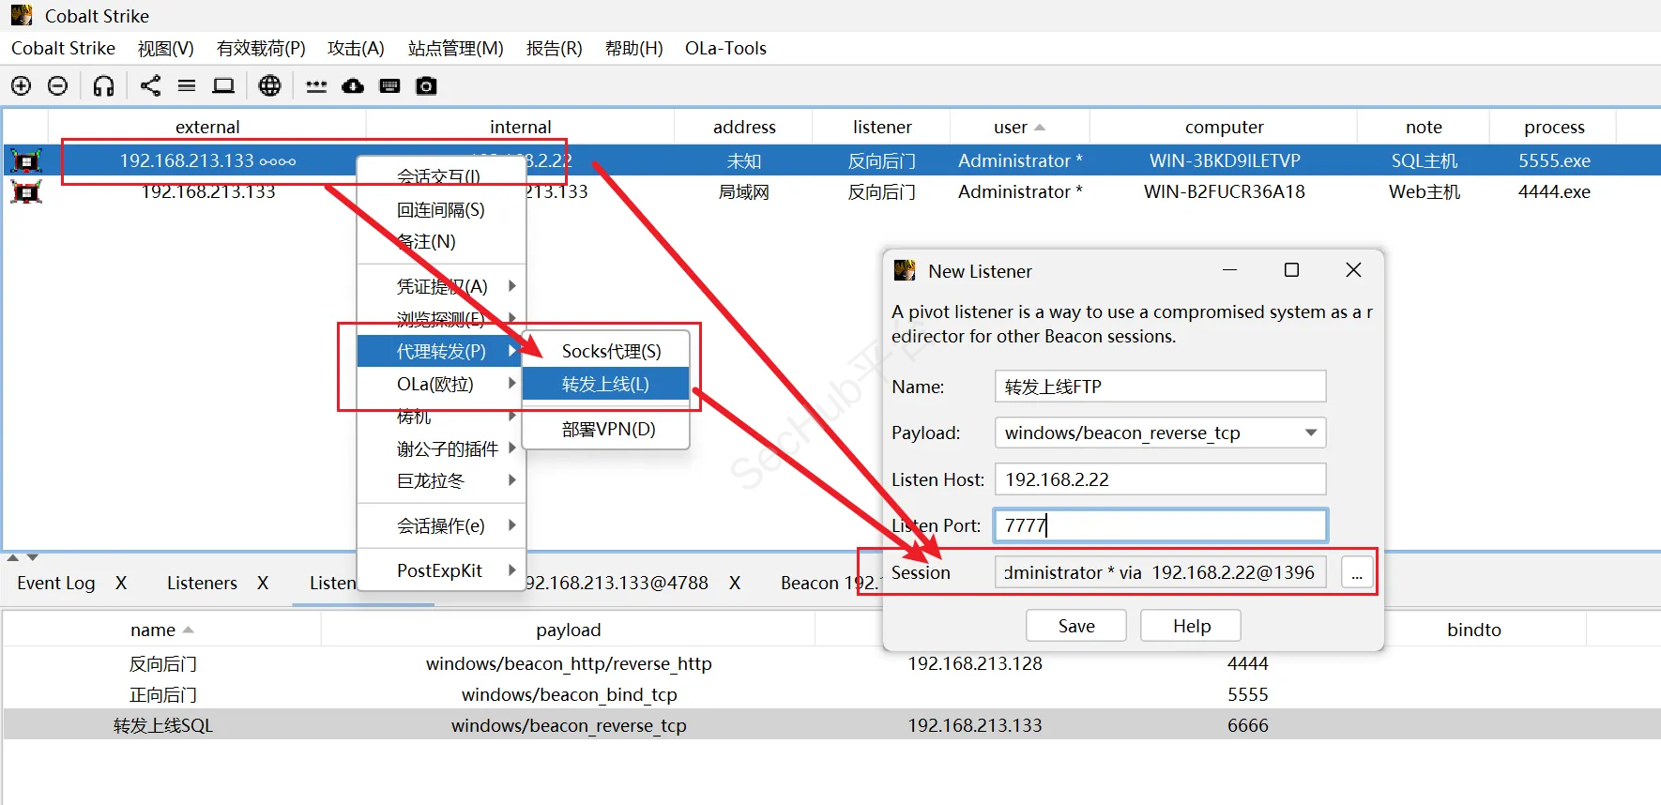1661x805 pixels.
Task: Click the cloud download icon in toolbar
Action: 353,86
